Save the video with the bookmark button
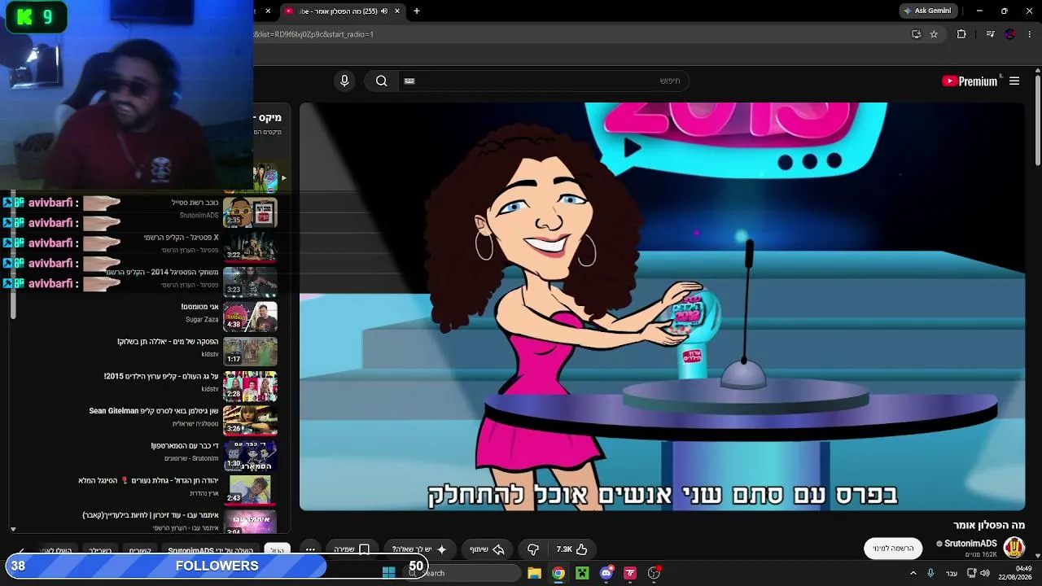This screenshot has width=1042, height=586. pos(351,549)
